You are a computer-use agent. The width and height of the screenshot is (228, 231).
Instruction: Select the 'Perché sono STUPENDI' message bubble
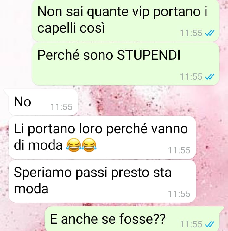click(125, 64)
